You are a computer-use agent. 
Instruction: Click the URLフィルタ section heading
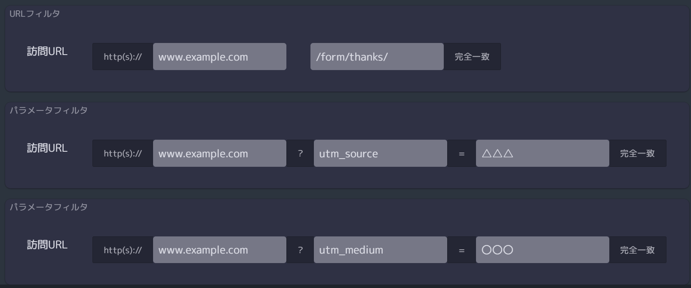click(x=35, y=13)
